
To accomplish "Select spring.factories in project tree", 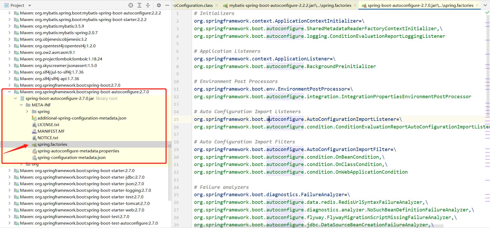I will (52, 144).
